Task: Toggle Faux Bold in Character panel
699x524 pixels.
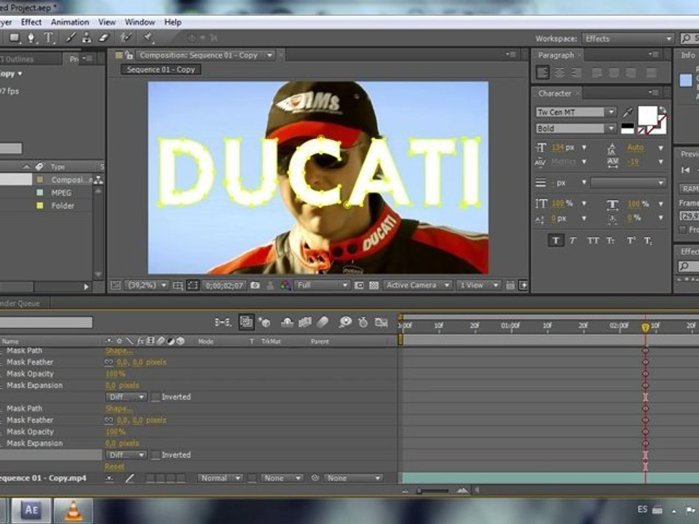Action: 556,241
